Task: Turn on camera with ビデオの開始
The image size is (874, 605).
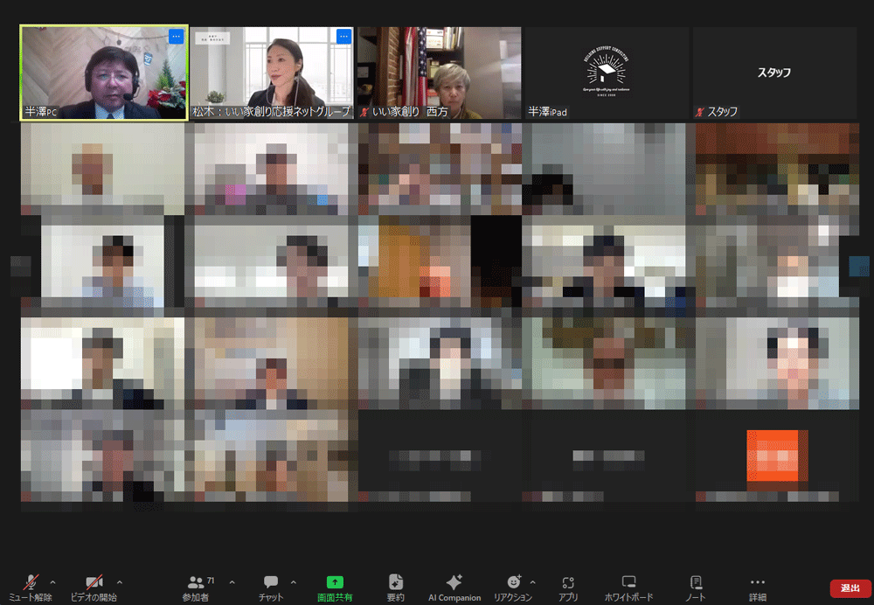Action: tap(94, 587)
